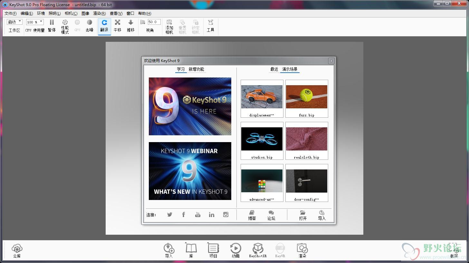The width and height of the screenshot is (469, 263).
Task: Open the LinkedIn link in welcome dialog
Action: [212, 214]
